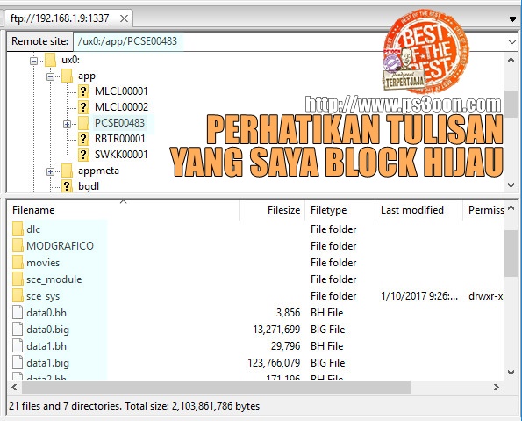The height and width of the screenshot is (421, 522).
Task: Collapse the app folder node
Action: coord(50,76)
